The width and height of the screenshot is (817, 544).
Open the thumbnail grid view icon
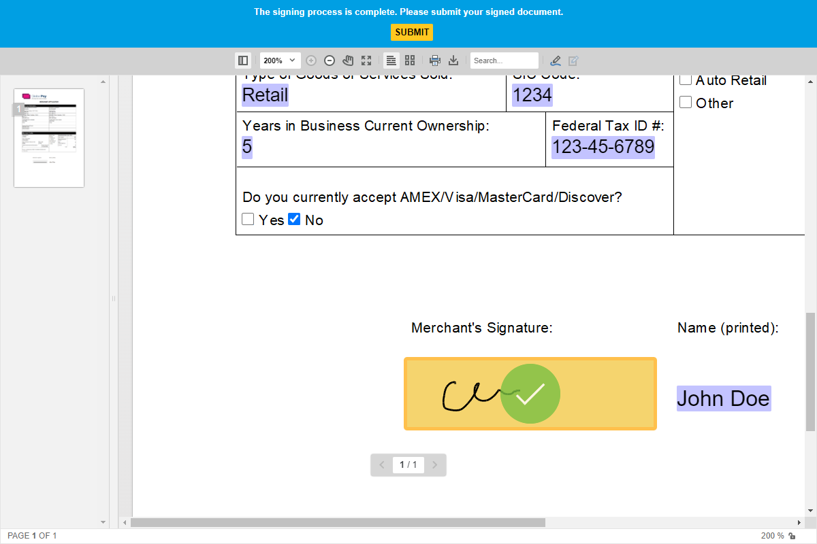[410, 60]
